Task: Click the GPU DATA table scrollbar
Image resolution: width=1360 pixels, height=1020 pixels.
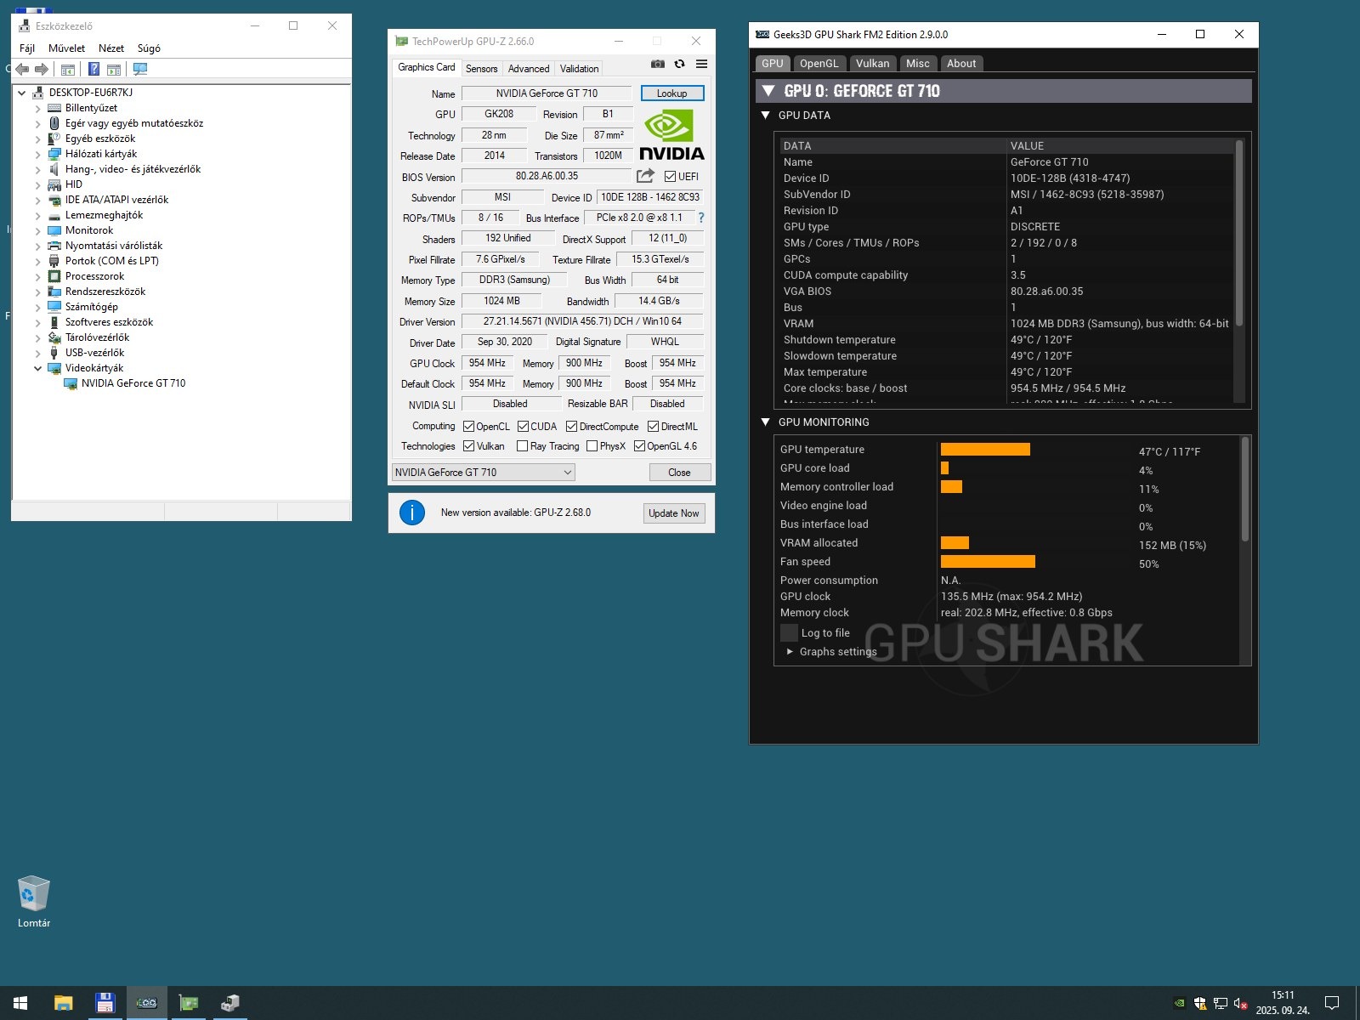Action: [1239, 233]
